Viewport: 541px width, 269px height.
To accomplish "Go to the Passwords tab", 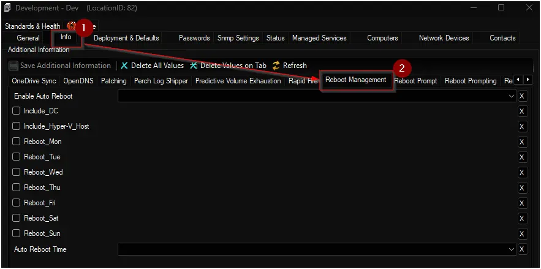I will [194, 38].
